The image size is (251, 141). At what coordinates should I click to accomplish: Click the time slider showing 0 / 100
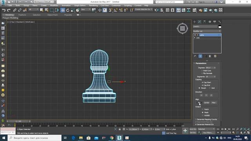click(18, 121)
